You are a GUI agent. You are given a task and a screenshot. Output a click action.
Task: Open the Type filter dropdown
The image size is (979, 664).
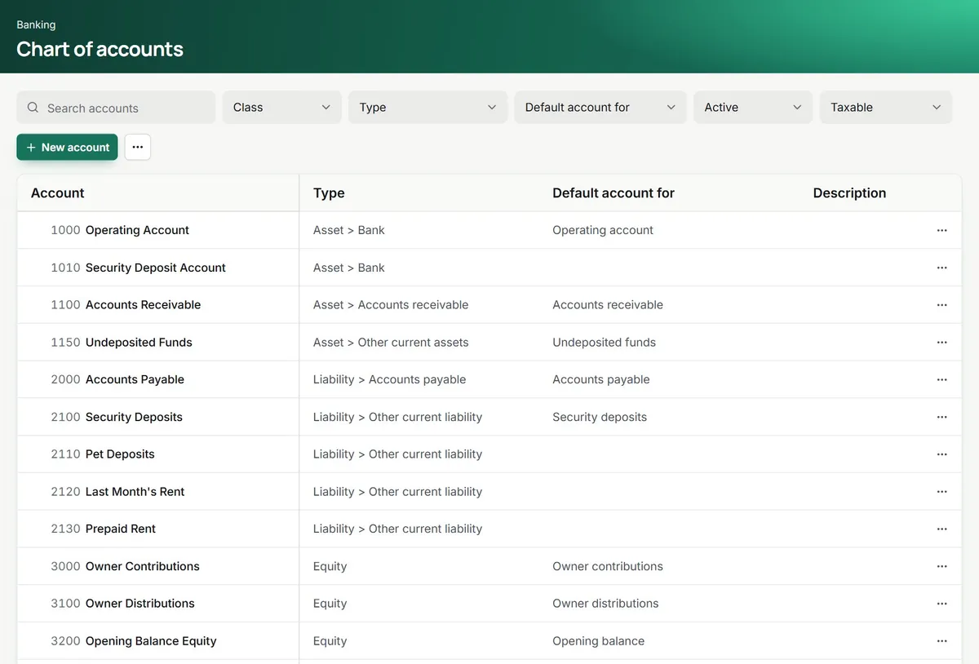[428, 108]
